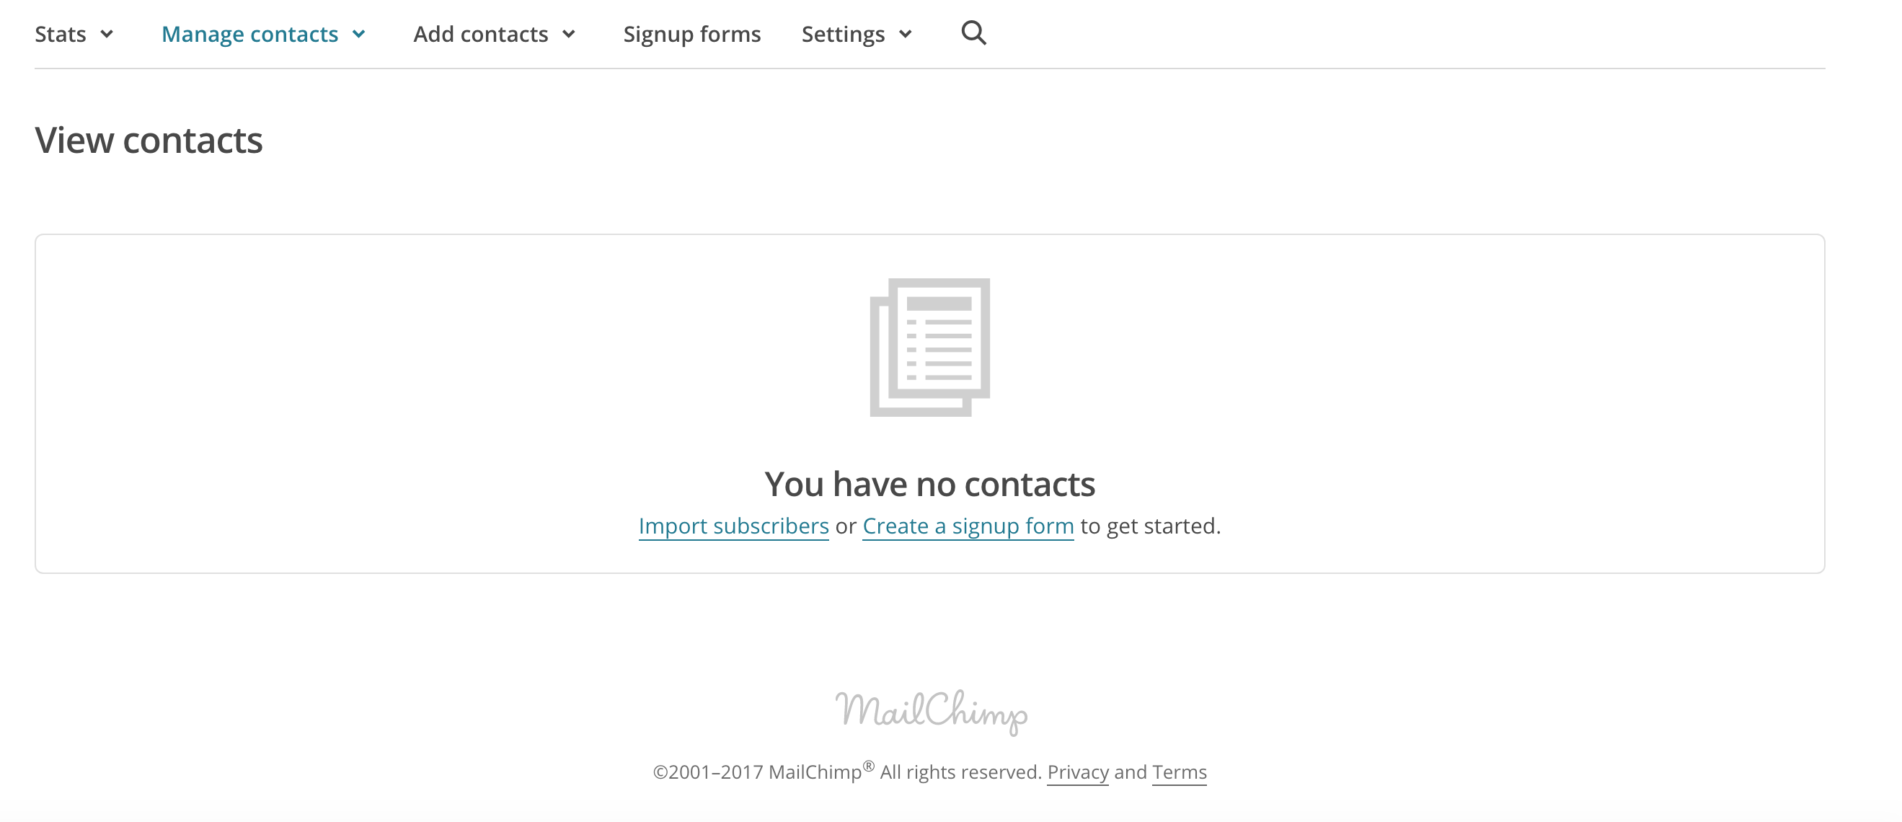
Task: Open the Add contacts menu label
Action: (x=481, y=34)
